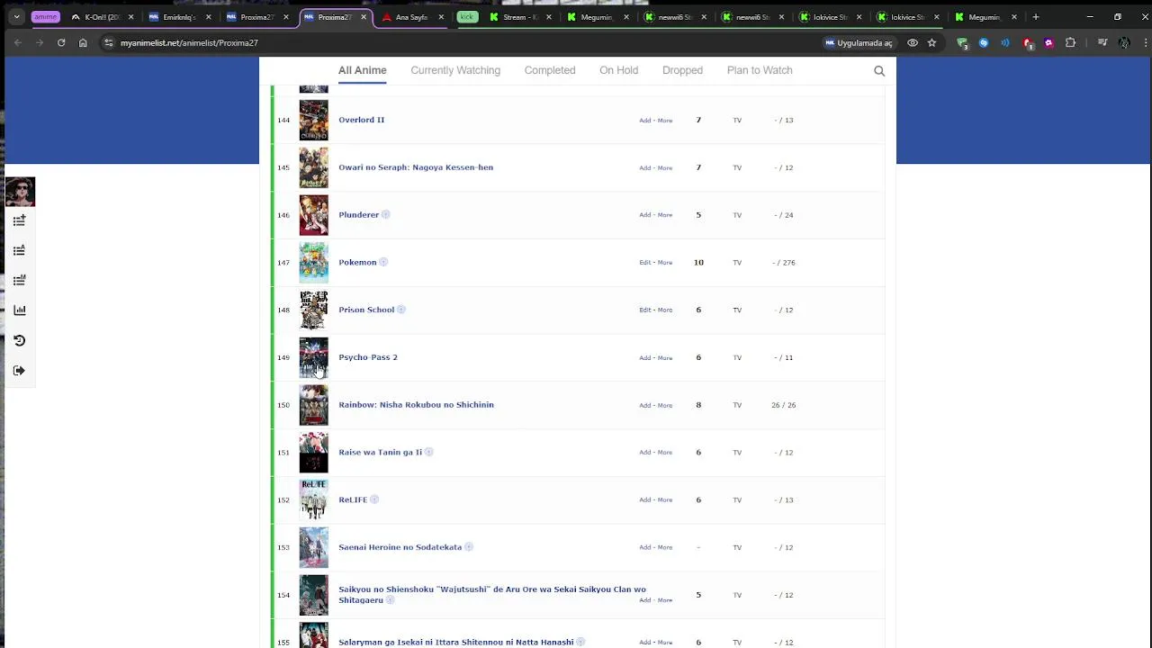View site information icon in address bar
Viewport: 1152px width, 648px height.
click(x=108, y=42)
